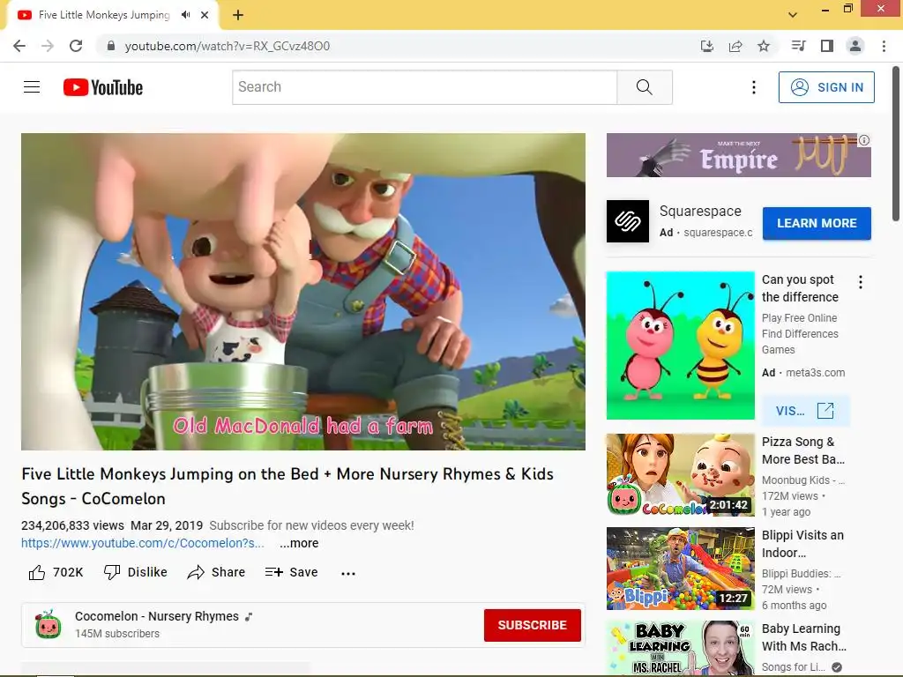Viewport: 903px width, 677px height.
Task: Save the video to a playlist
Action: pyautogui.click(x=291, y=572)
